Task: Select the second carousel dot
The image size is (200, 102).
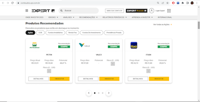Action: [98, 93]
